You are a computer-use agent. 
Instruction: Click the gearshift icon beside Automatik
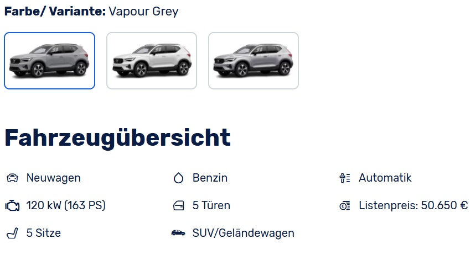click(345, 178)
